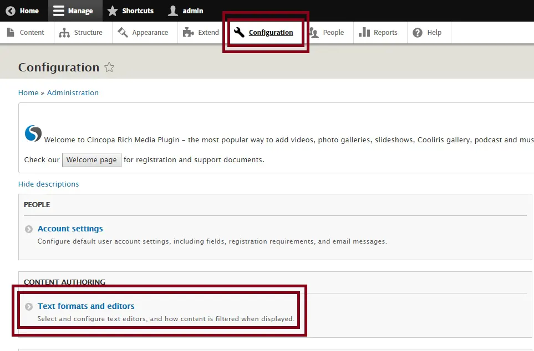Click the Shortcuts star icon

(113, 11)
